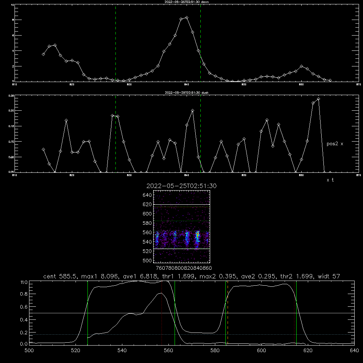Click the highest diamond point in dusk plot
Screen dimensions: 363x363
point(319,99)
